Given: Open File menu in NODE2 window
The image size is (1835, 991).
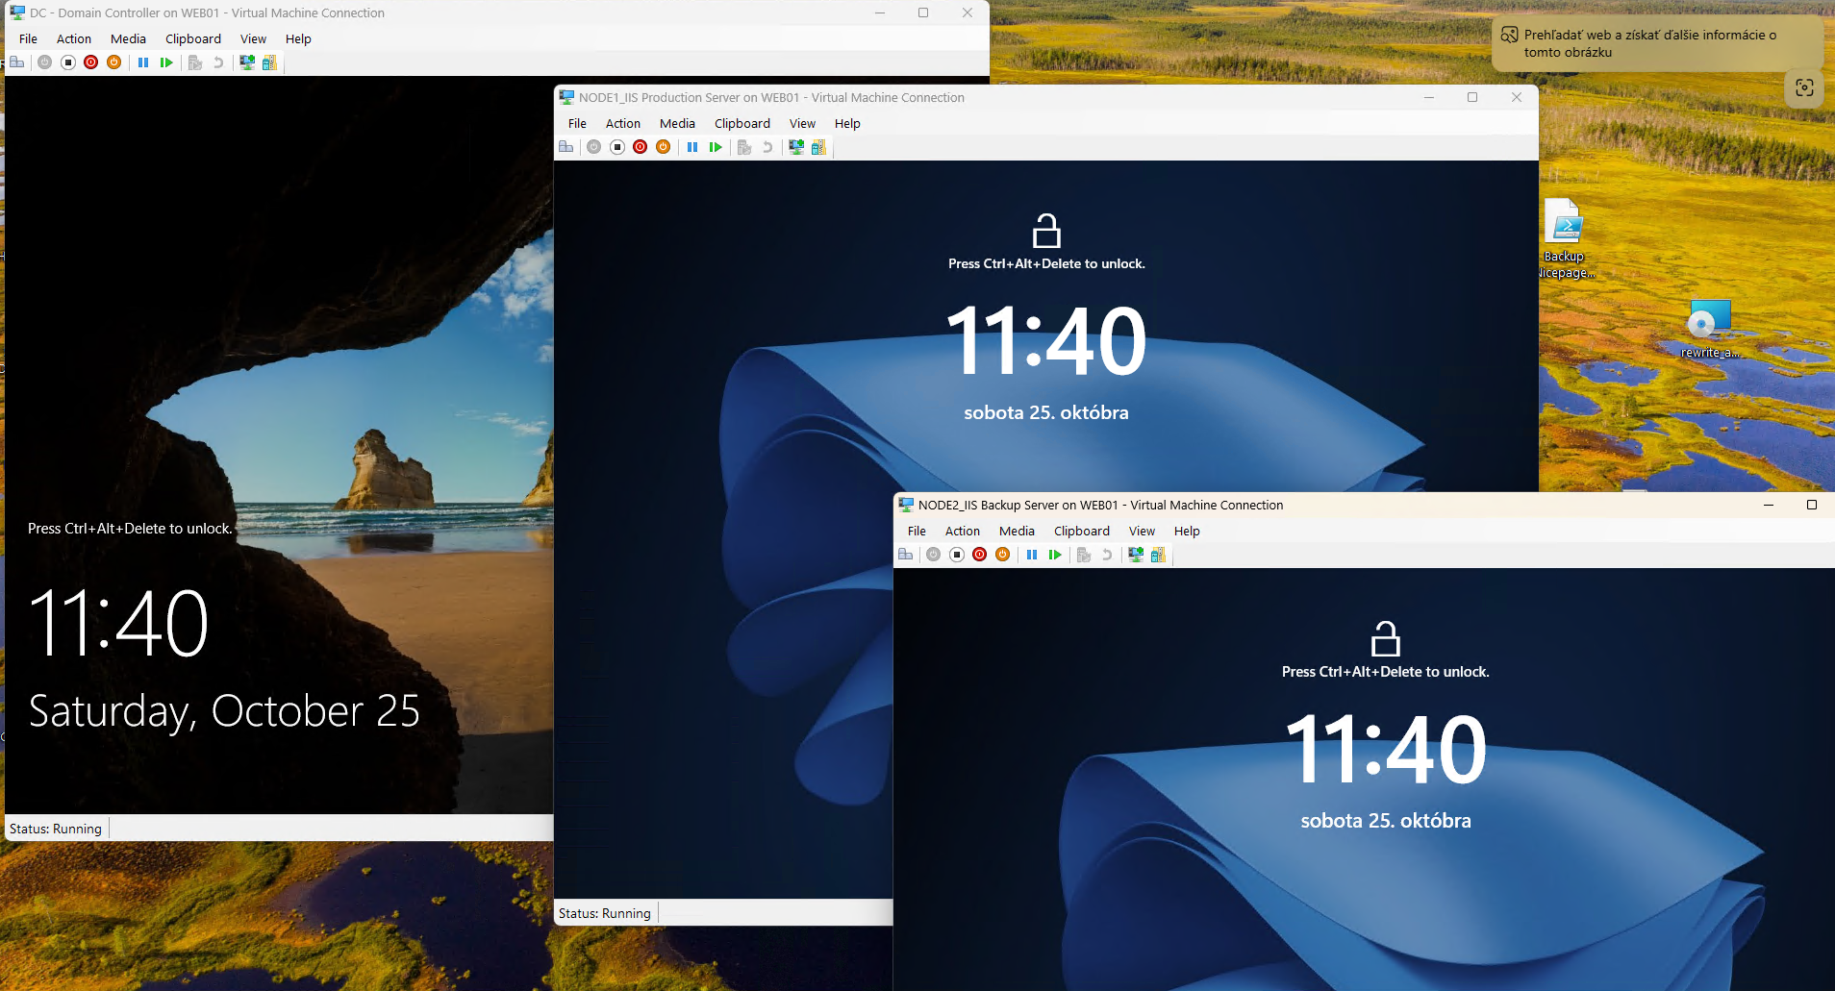Looking at the screenshot, I should click(x=917, y=532).
